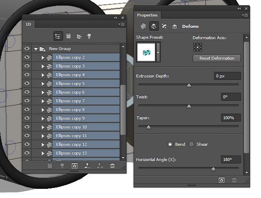Toggle visibility of Ellipses copy 6
Screen dimensions: 261x198
click(x=27, y=92)
